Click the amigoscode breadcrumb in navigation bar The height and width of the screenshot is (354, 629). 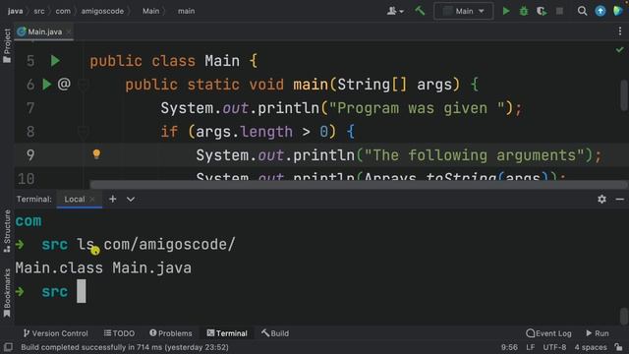point(102,11)
